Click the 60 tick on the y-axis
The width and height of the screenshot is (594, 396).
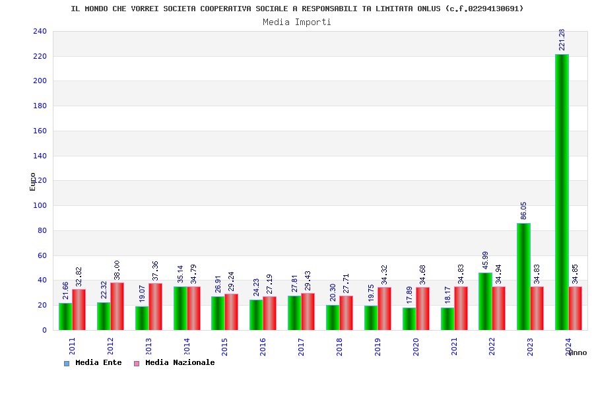(42, 255)
